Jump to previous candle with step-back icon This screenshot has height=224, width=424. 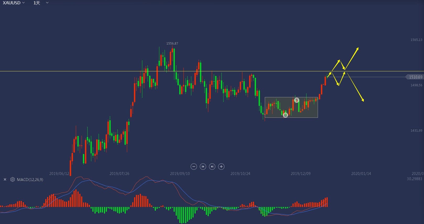(203, 167)
